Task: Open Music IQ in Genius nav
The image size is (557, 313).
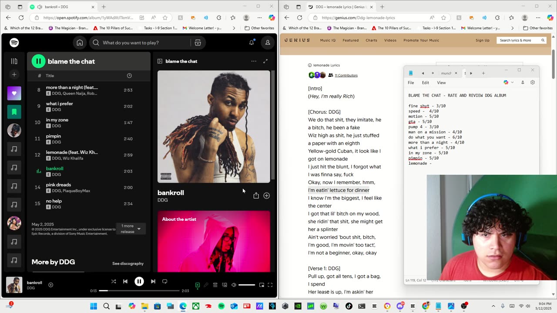Action: (x=328, y=40)
